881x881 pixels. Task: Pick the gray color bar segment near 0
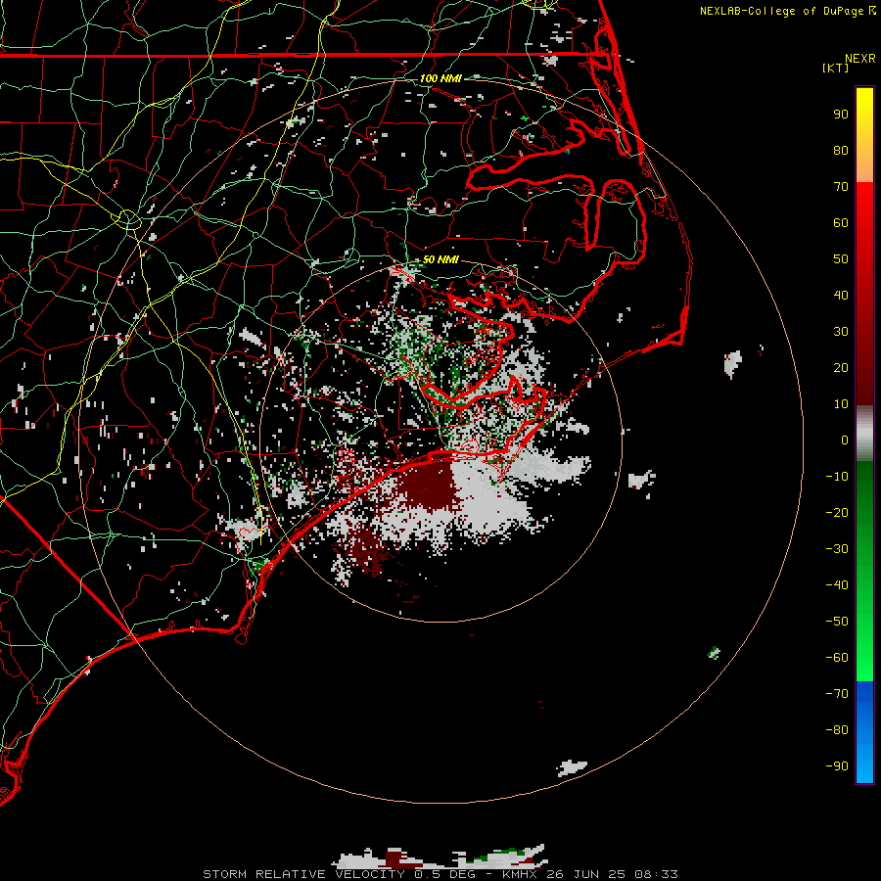[x=864, y=435]
